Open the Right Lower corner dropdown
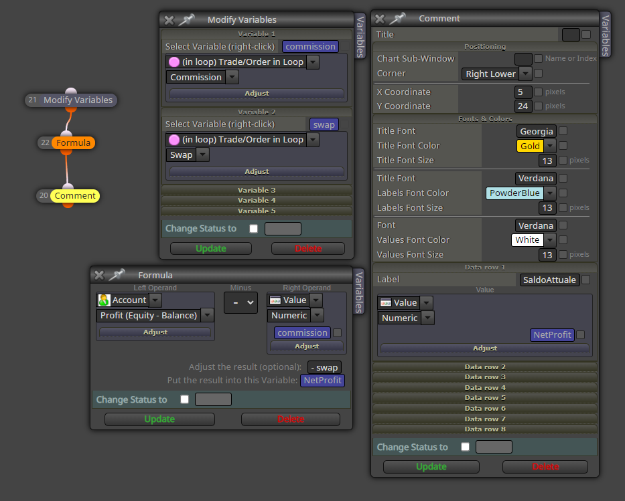The height and width of the screenshot is (501, 625). pyautogui.click(x=526, y=74)
